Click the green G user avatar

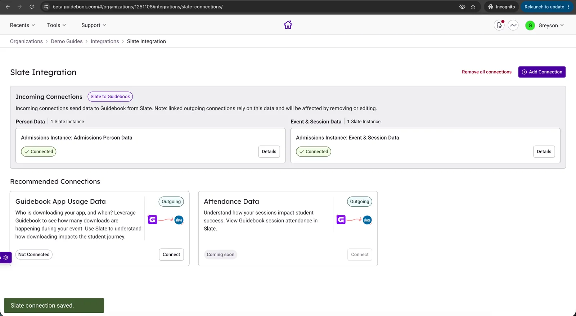[530, 26]
